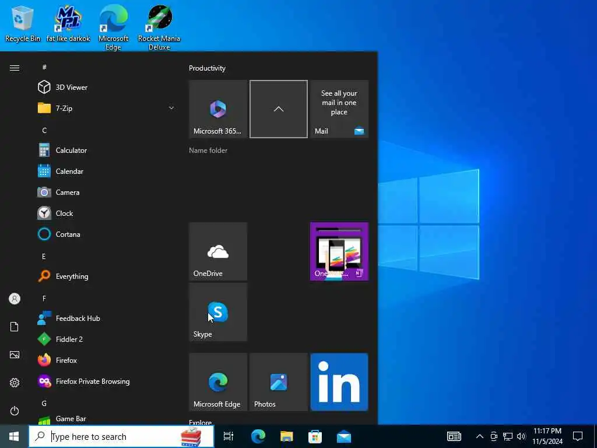Open Calendar in the app list
597x448 pixels.
[x=107, y=171]
